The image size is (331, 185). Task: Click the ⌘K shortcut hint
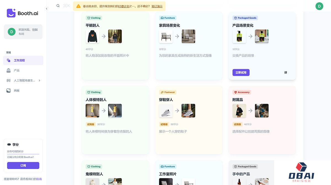tap(66, 6)
